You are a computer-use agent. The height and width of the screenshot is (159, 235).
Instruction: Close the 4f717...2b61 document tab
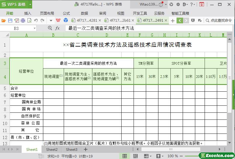click(133, 20)
